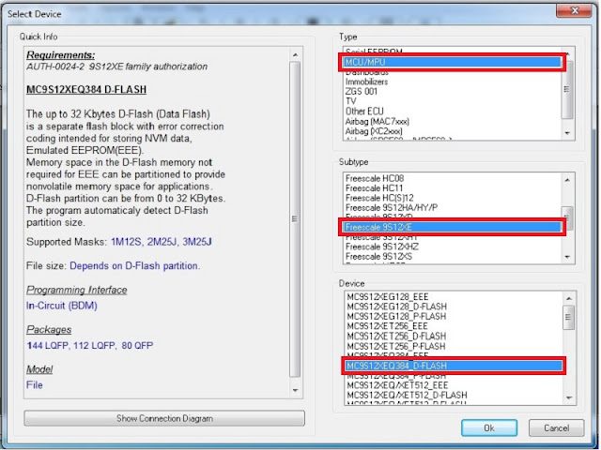Click the Type list scroll-up arrow
This screenshot has height=450, width=601.
[x=567, y=53]
